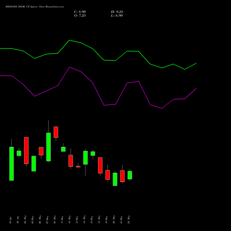Select the red candle for 21 May

[x=122, y=176]
